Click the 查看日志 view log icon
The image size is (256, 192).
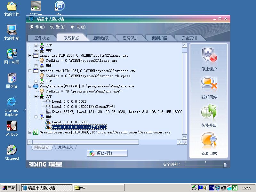pos(209,139)
